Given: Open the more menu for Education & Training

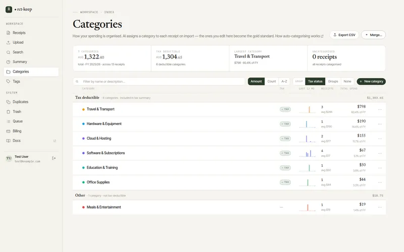Looking at the screenshot, I should click(x=380, y=168).
